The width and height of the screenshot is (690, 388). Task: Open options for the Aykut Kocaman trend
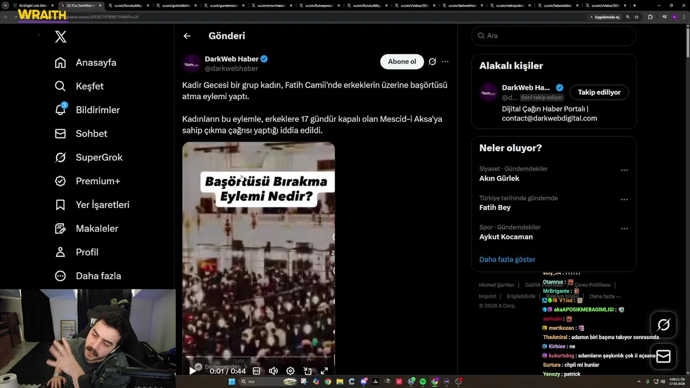[624, 228]
